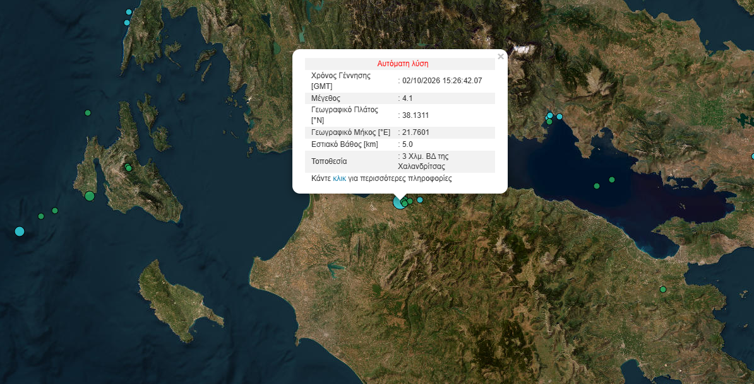Open the 'κλικ' link for more information
This screenshot has height=384, width=754.
(x=340, y=178)
